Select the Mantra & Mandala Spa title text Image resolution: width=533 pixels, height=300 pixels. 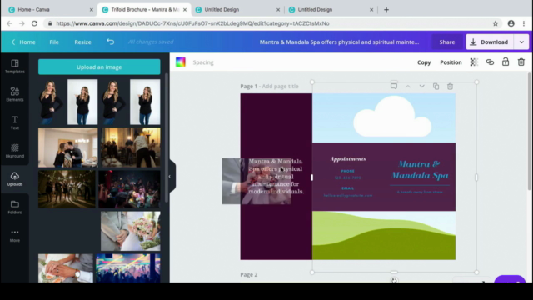(420, 170)
